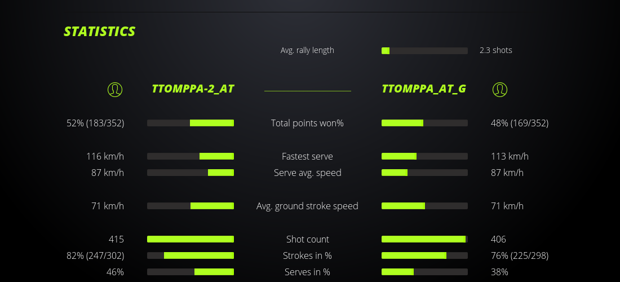Screen dimensions: 620x282
Task: Click the right Total points won bar
Action: [424, 123]
